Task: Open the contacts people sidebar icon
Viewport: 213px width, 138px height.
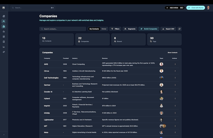Action: click(4, 21)
